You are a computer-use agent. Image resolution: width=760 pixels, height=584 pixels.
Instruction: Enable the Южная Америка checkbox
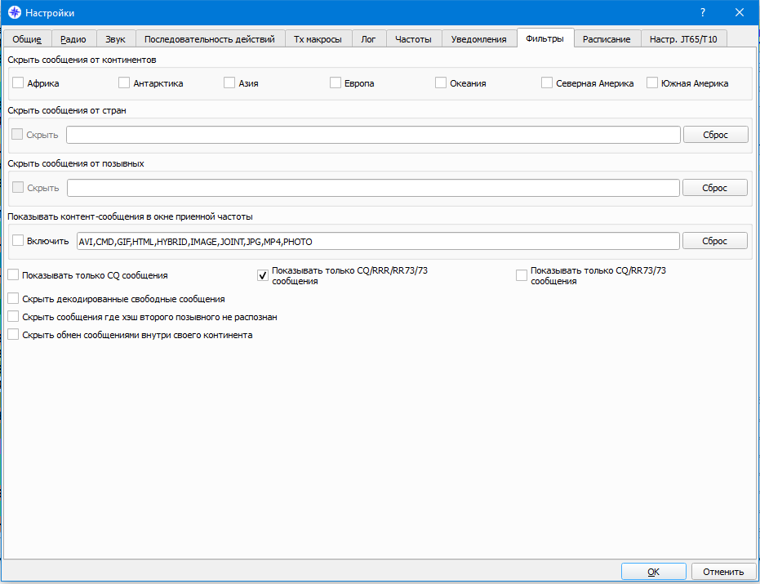pyautogui.click(x=652, y=83)
